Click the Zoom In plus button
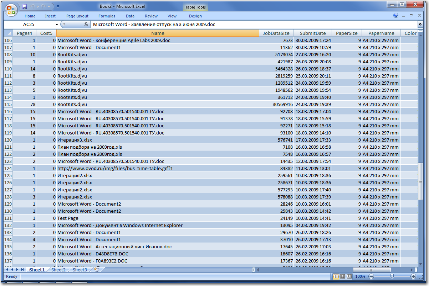 click(413, 276)
